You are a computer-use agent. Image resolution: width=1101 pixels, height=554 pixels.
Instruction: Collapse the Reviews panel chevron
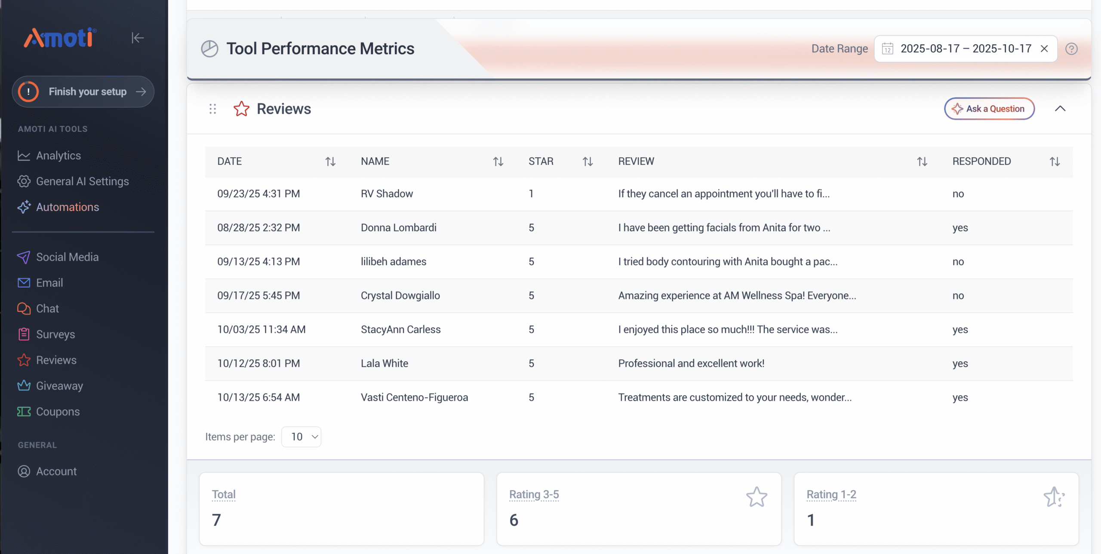pos(1060,109)
